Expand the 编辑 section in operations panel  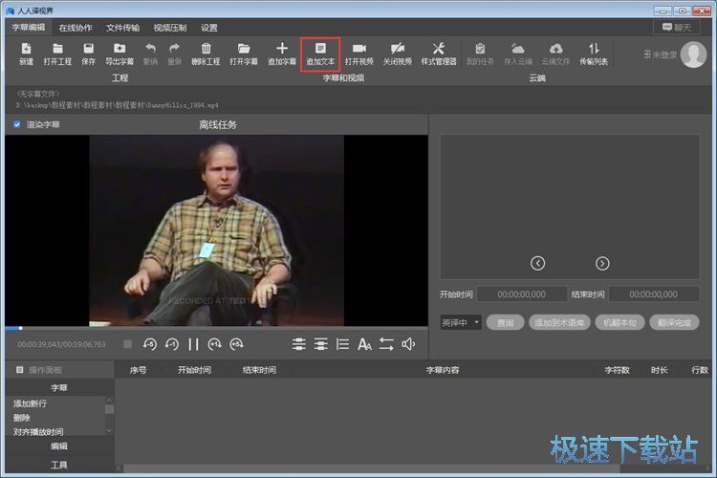point(58,445)
